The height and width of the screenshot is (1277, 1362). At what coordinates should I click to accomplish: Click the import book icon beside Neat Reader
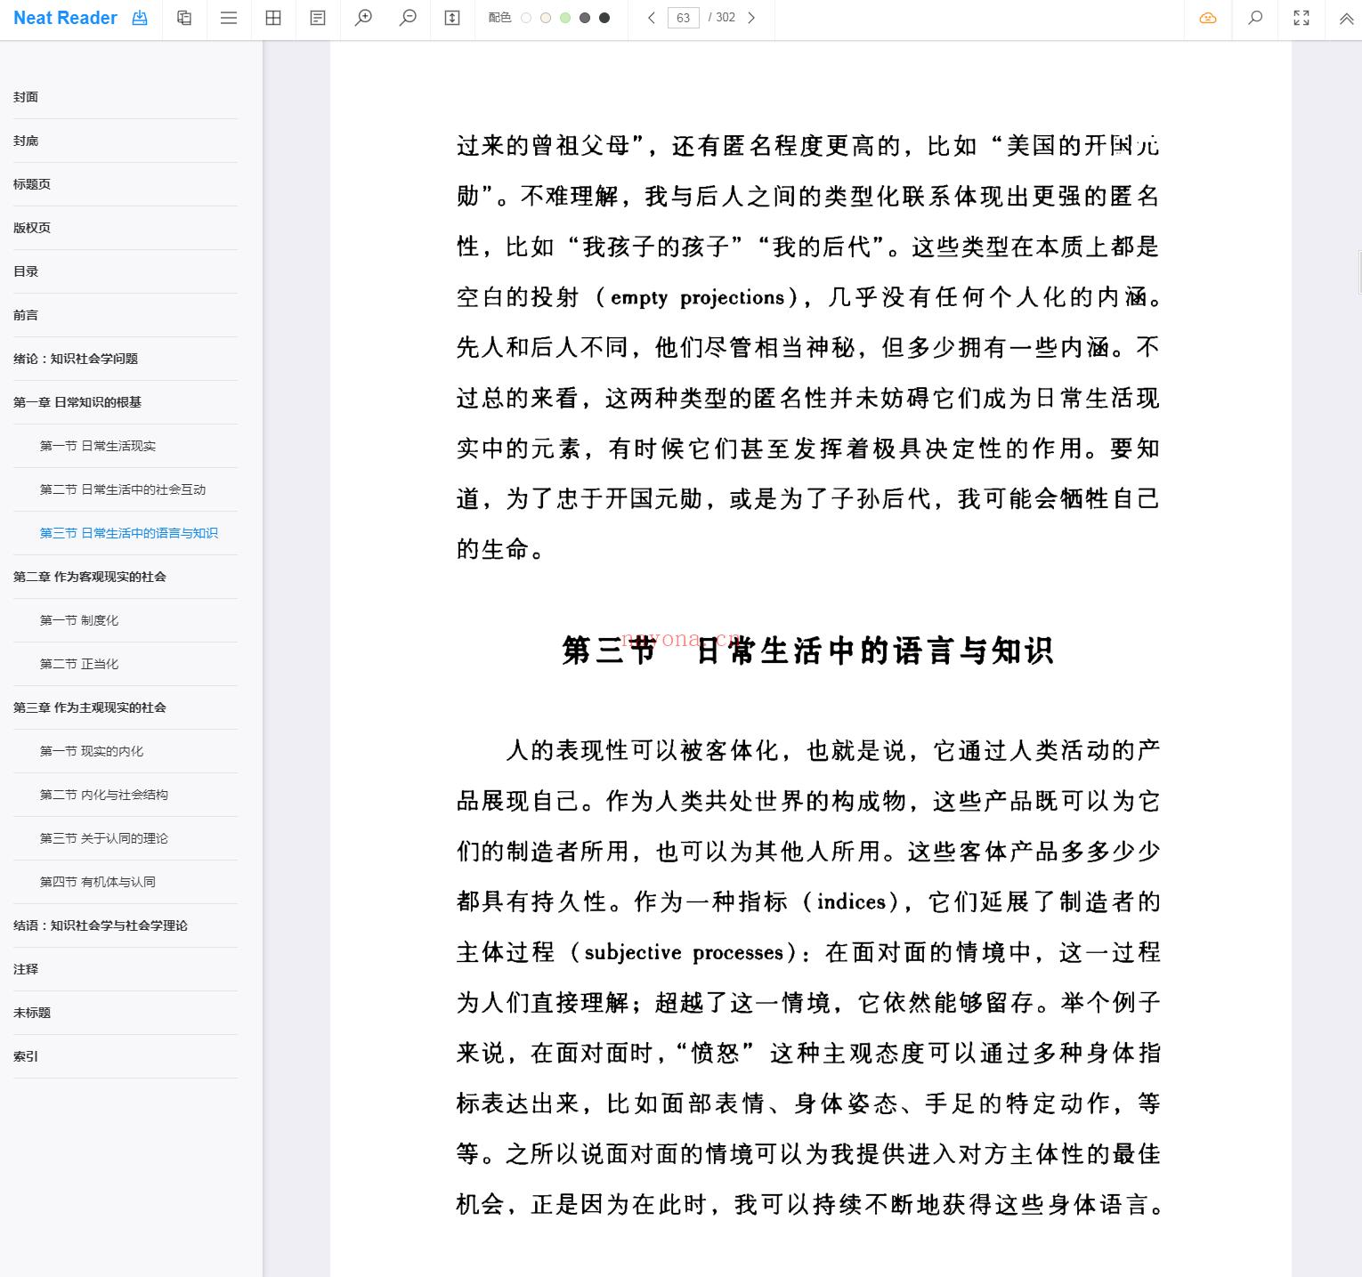[140, 18]
